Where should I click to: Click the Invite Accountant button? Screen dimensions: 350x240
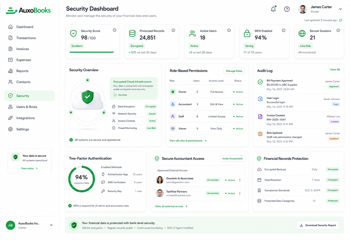232,159
